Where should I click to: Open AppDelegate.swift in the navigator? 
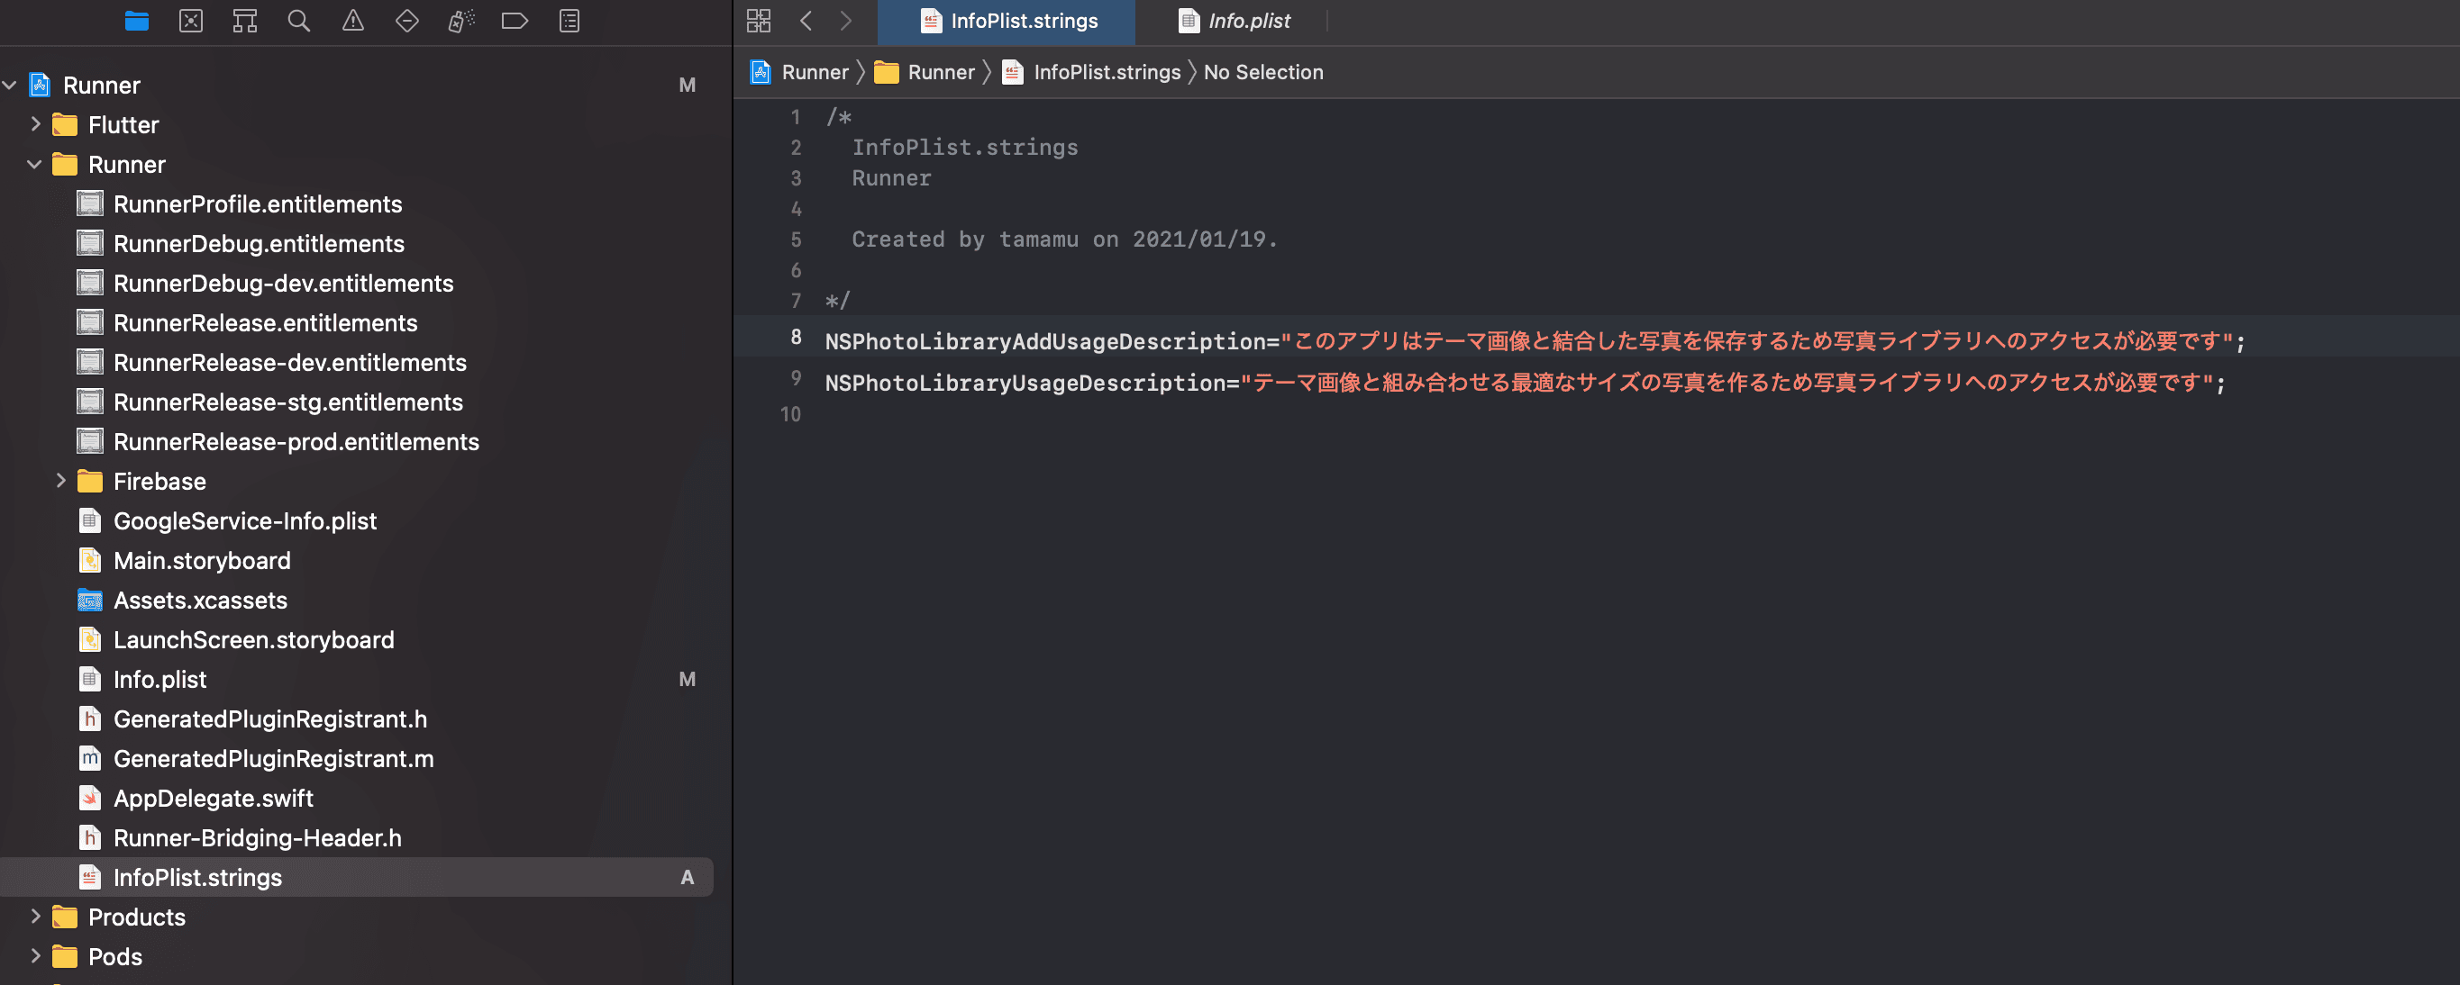213,798
